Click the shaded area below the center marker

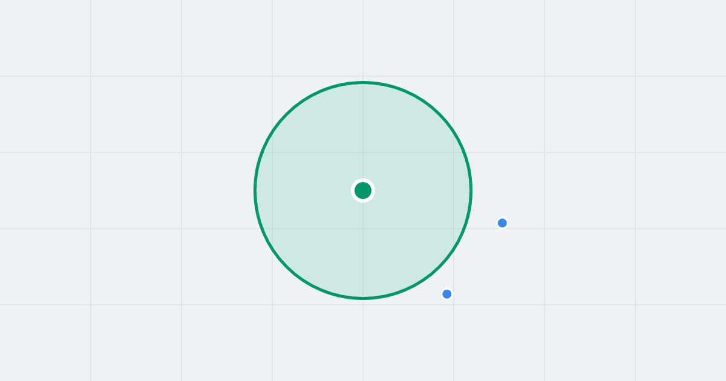tap(363, 248)
